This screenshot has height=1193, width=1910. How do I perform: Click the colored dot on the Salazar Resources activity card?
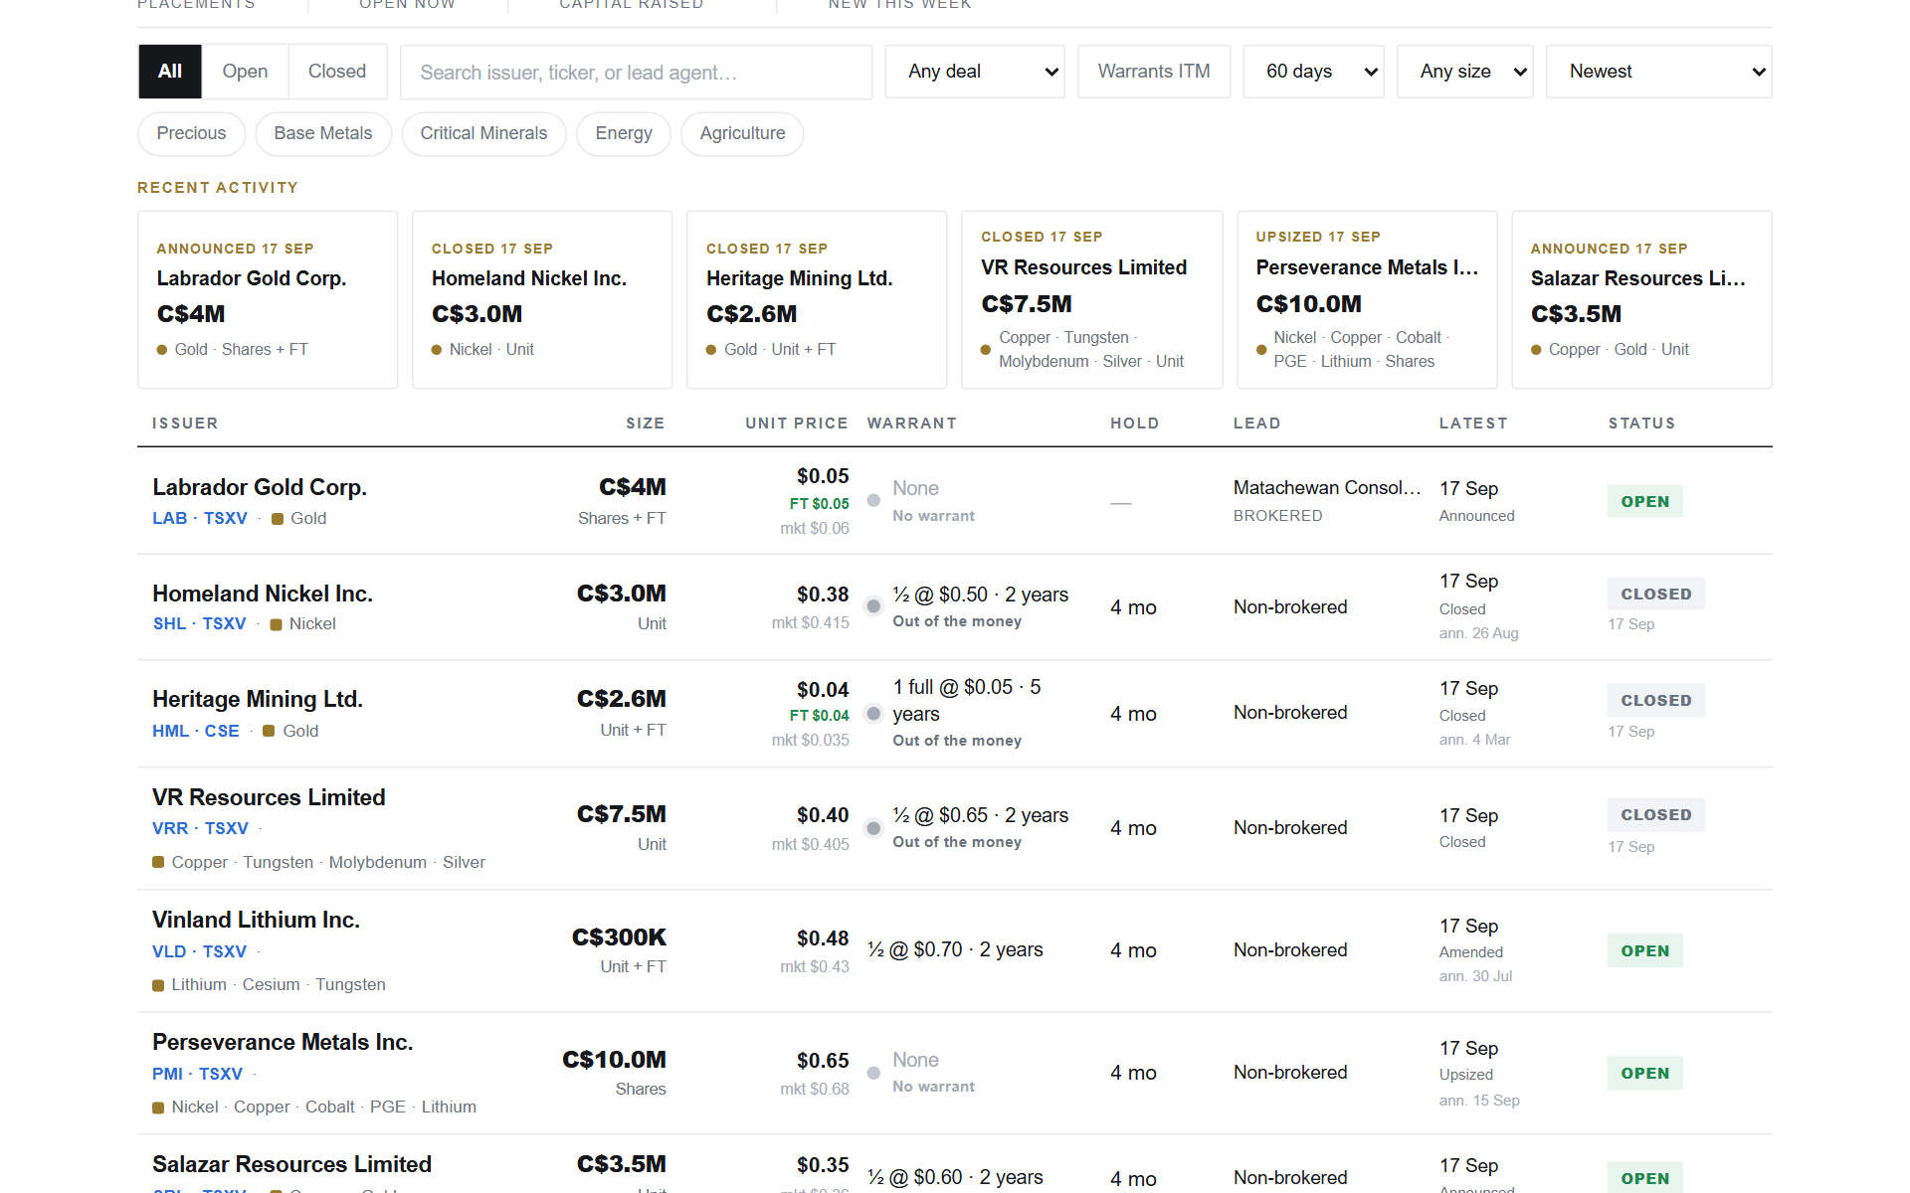click(x=1536, y=350)
